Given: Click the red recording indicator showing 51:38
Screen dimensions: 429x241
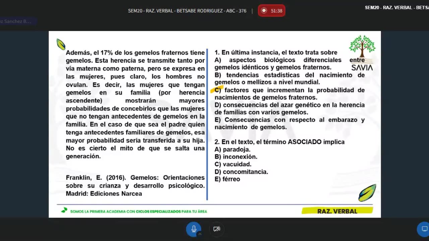Looking at the screenshot, I should coord(271,11).
